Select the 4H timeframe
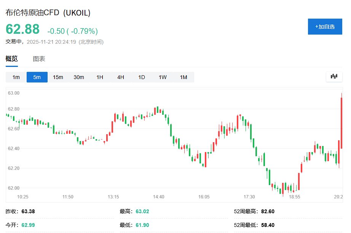The height and width of the screenshot is (233, 351). tap(120, 77)
